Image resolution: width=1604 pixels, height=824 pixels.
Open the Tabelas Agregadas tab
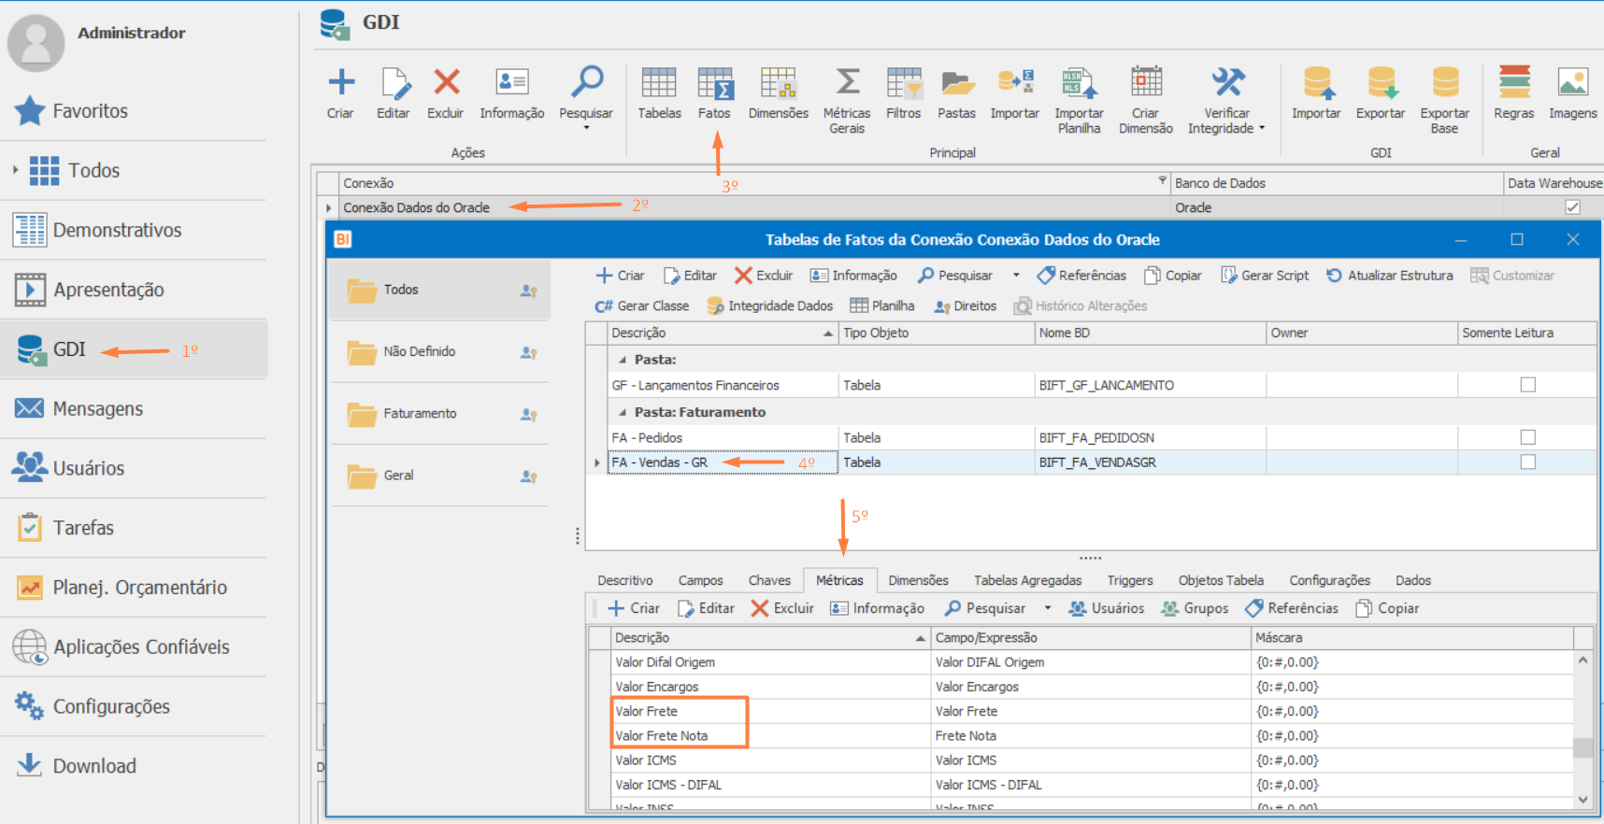pyautogui.click(x=1027, y=580)
